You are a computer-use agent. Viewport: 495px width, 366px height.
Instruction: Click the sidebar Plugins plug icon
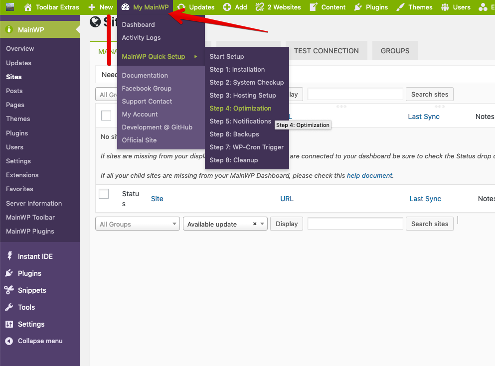9,273
